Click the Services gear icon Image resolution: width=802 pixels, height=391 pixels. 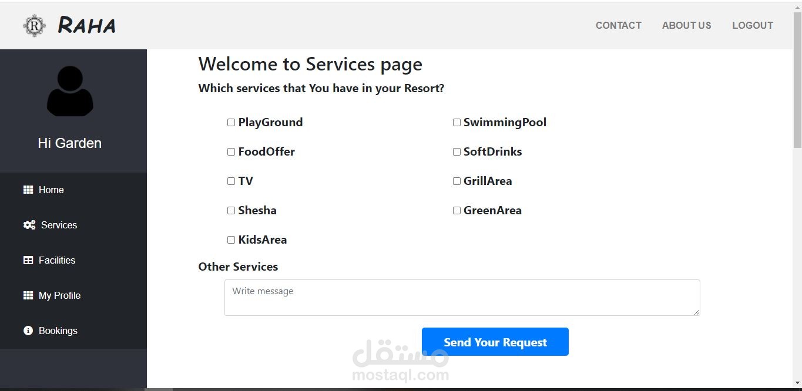pyautogui.click(x=28, y=225)
